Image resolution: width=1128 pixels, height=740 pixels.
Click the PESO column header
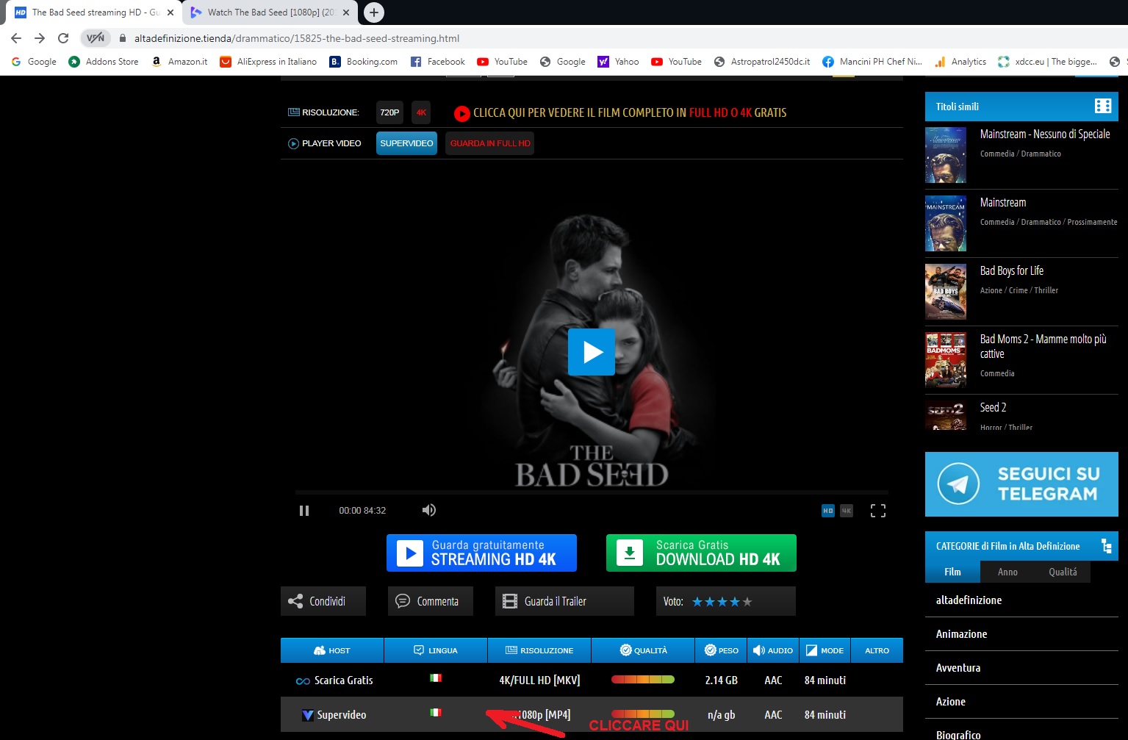point(721,650)
